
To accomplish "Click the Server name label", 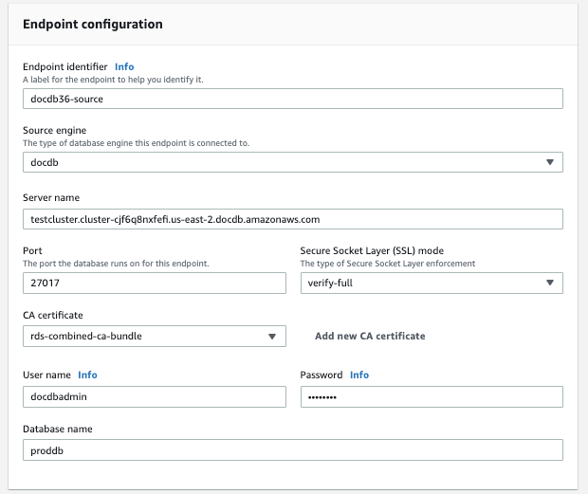I will coord(51,197).
